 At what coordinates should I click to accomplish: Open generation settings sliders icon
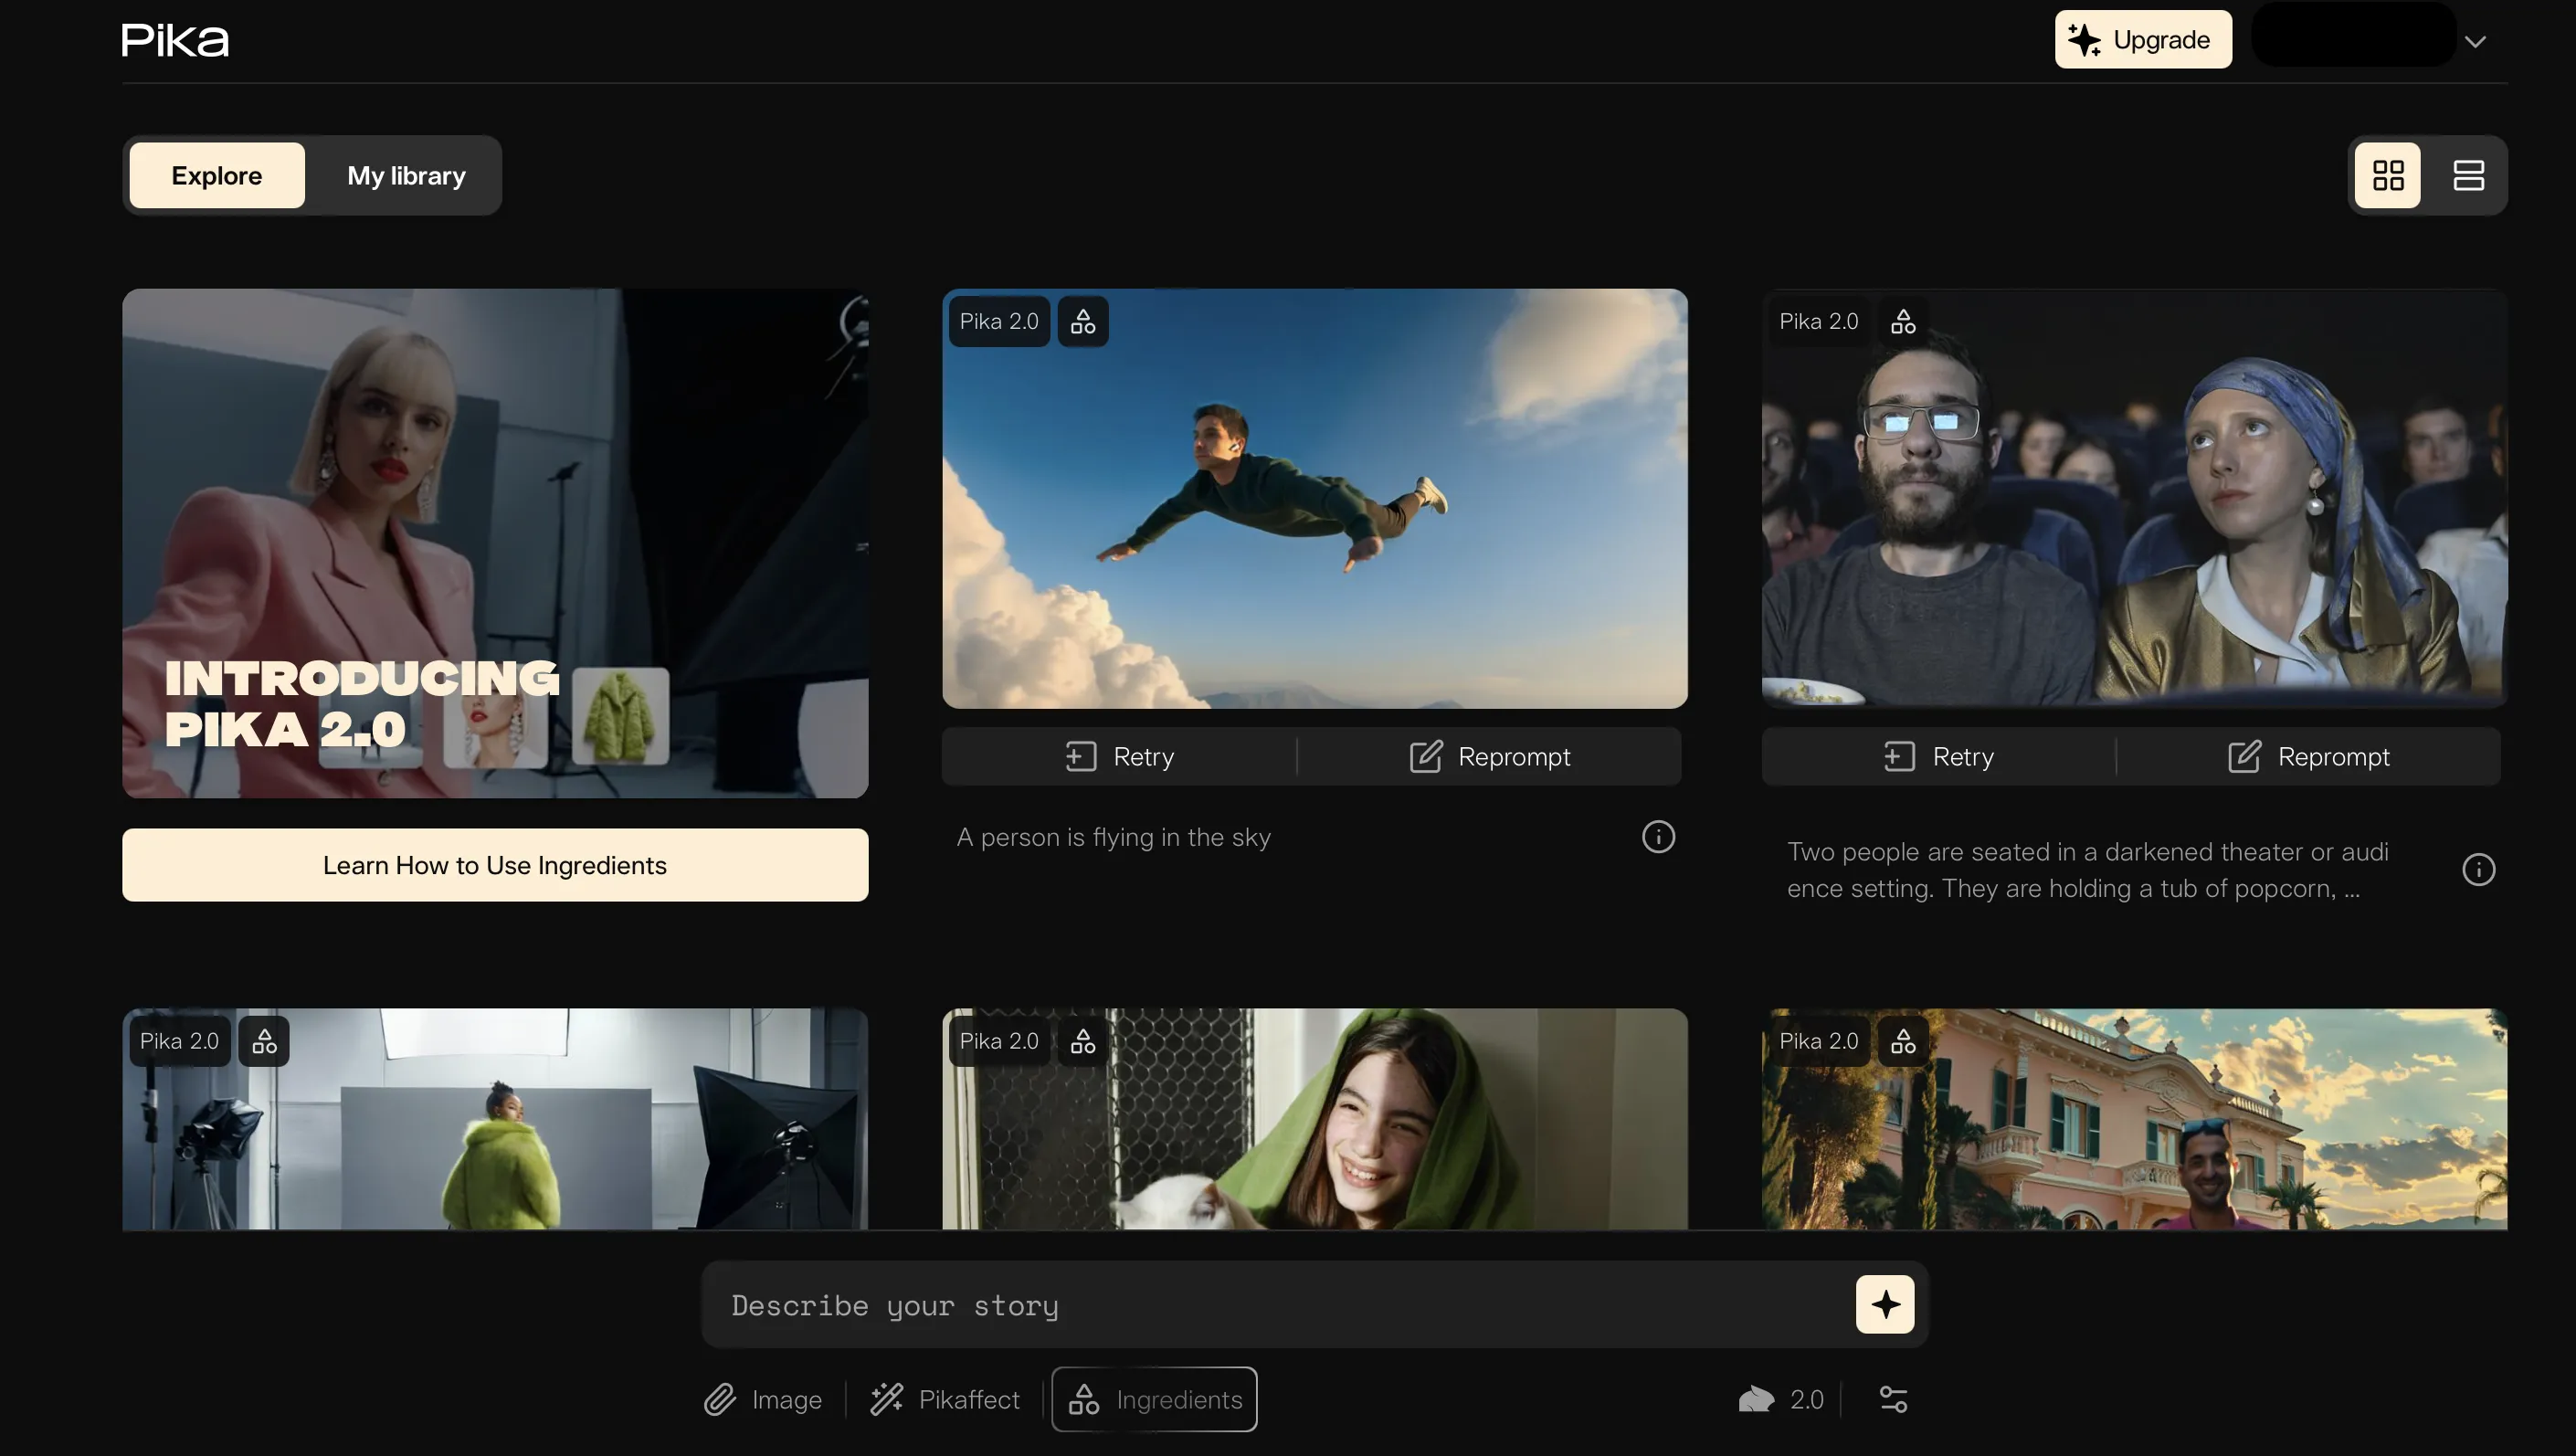[x=1893, y=1400]
